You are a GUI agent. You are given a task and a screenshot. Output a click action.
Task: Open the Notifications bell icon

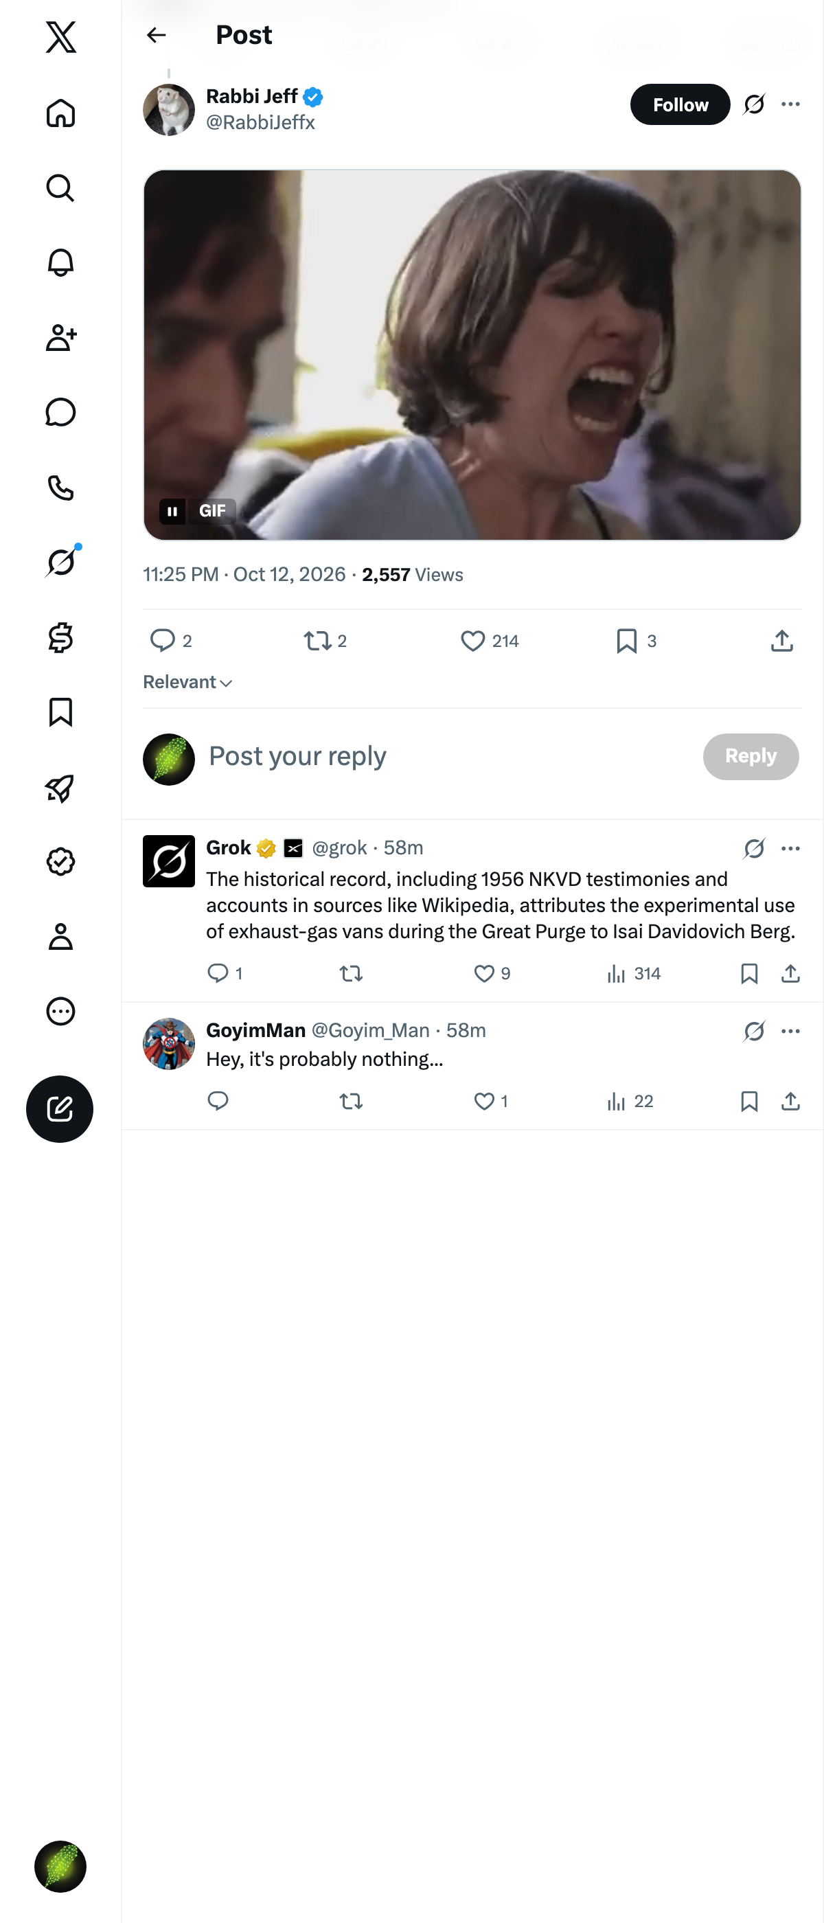point(60,263)
